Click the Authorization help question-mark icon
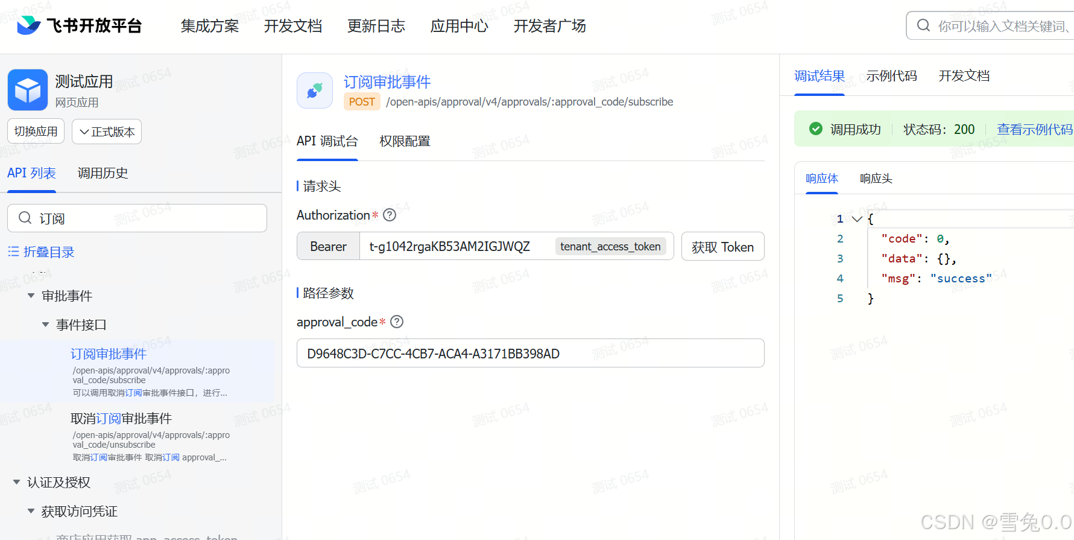 point(390,215)
